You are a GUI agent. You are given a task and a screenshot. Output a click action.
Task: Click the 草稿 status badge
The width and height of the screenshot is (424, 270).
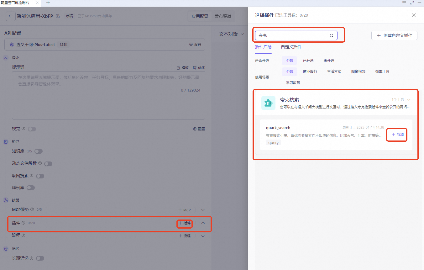pos(69,16)
